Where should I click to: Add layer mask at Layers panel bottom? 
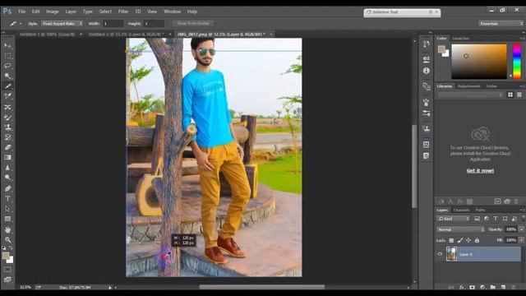point(473,287)
